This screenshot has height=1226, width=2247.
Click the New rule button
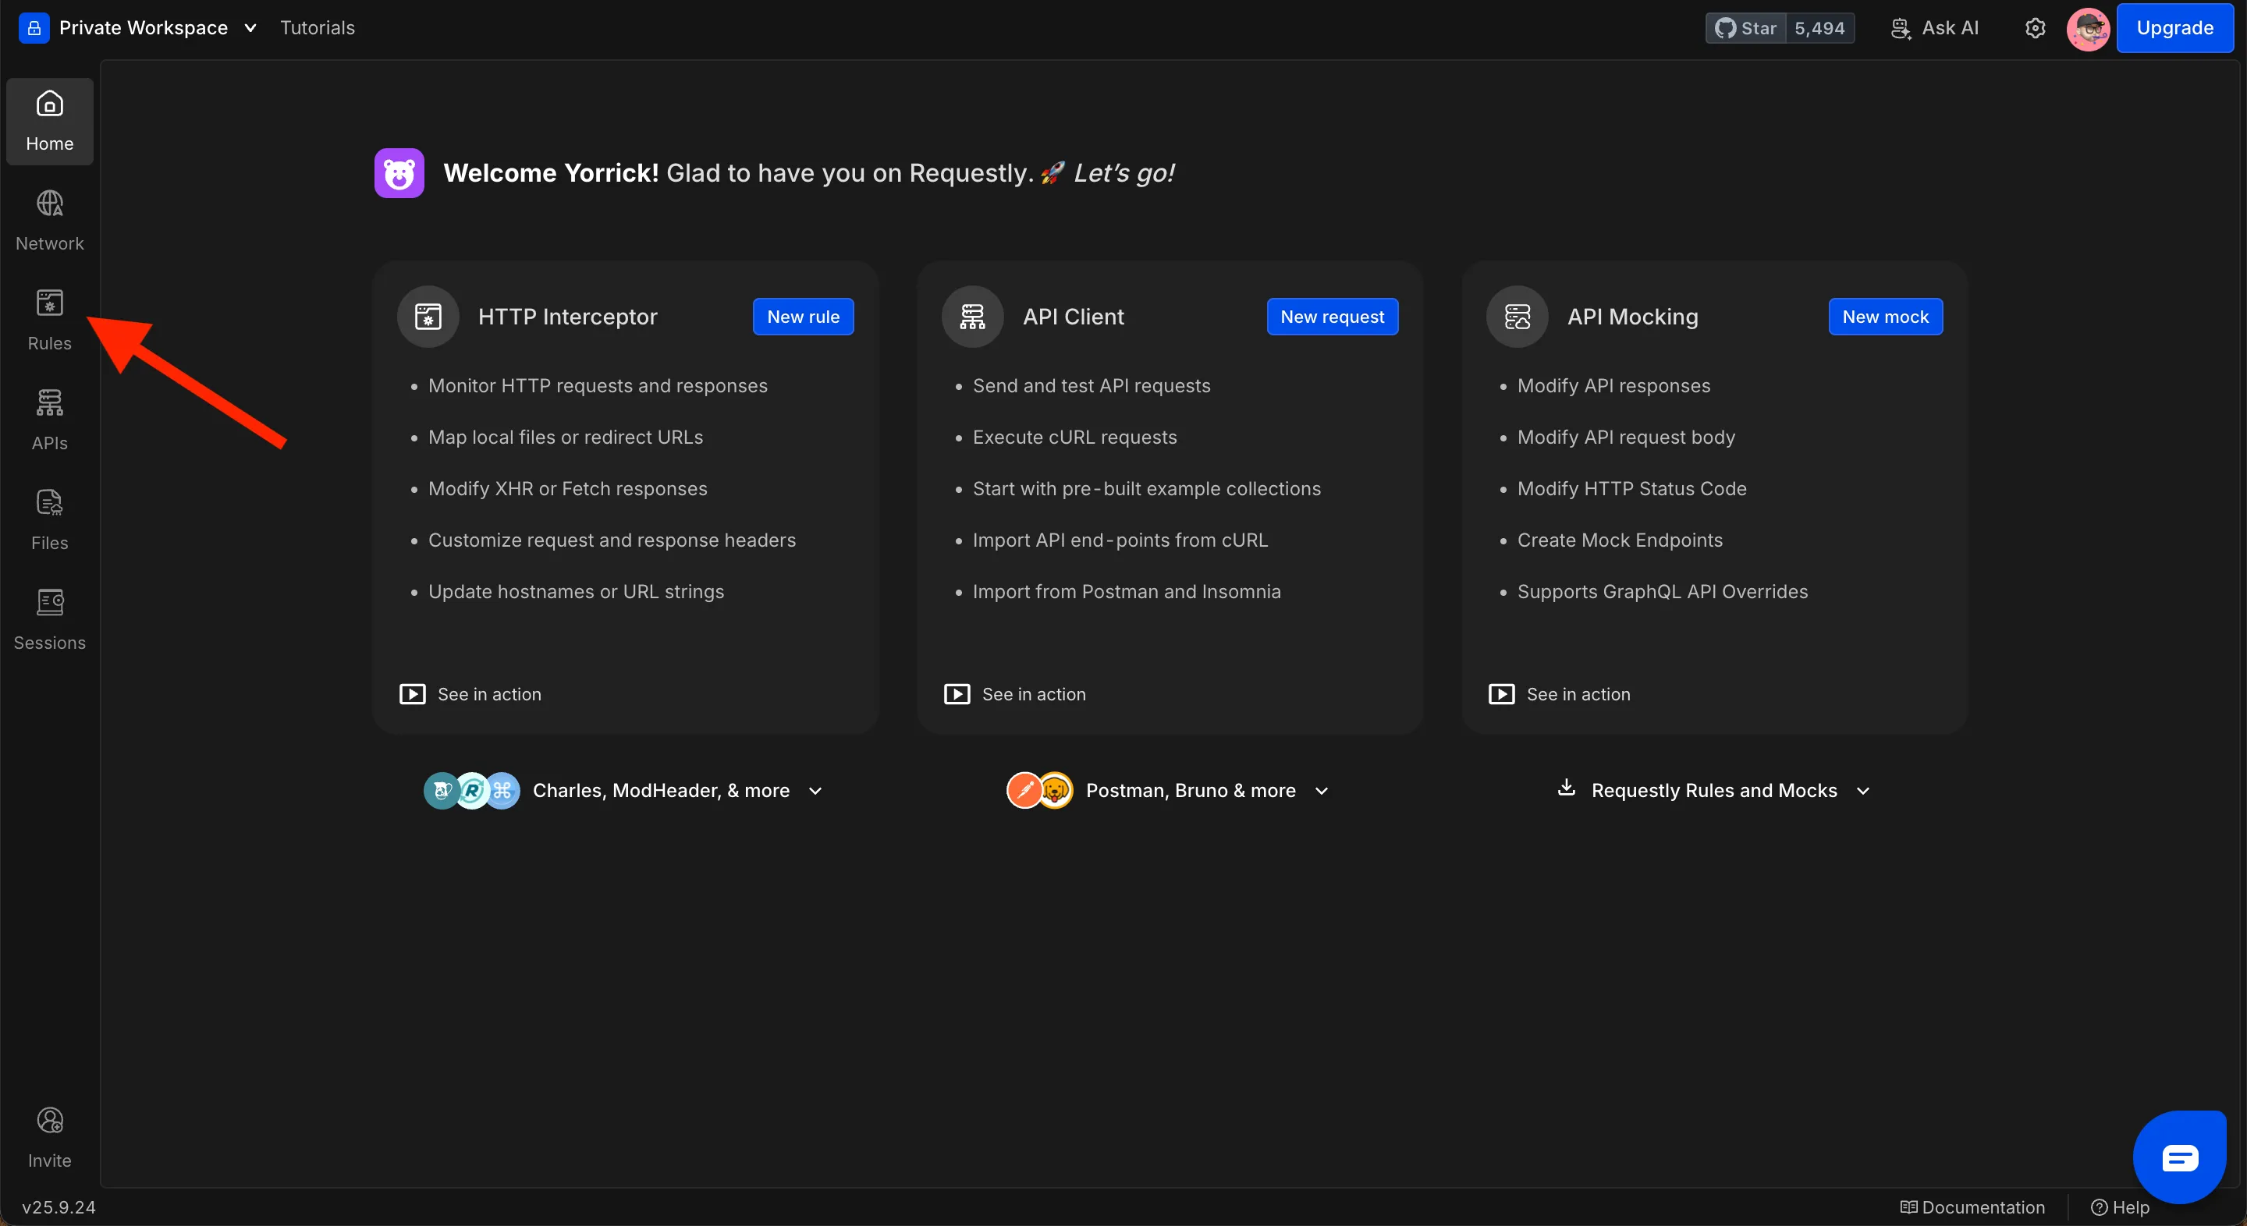[x=803, y=317]
